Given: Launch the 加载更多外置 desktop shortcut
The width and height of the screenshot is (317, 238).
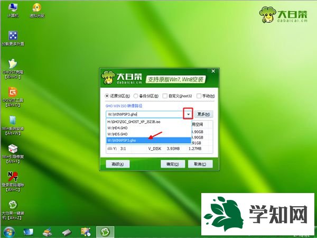Looking at the screenshot, I should click(x=13, y=38).
